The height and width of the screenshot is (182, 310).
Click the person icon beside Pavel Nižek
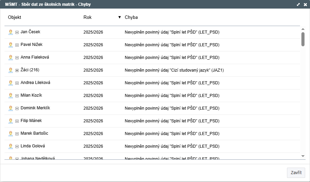[11, 45]
